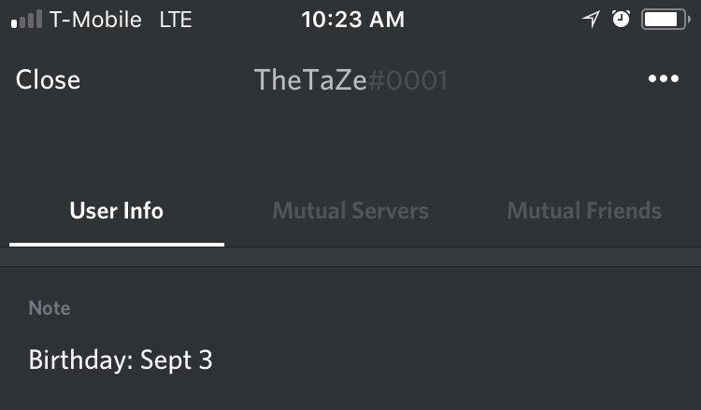Screen dimensions: 701x410
Task: Tap the TheTaZe username in header
Action: [x=309, y=80]
